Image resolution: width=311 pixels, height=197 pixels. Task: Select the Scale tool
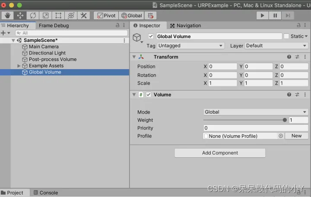[x=46, y=16]
